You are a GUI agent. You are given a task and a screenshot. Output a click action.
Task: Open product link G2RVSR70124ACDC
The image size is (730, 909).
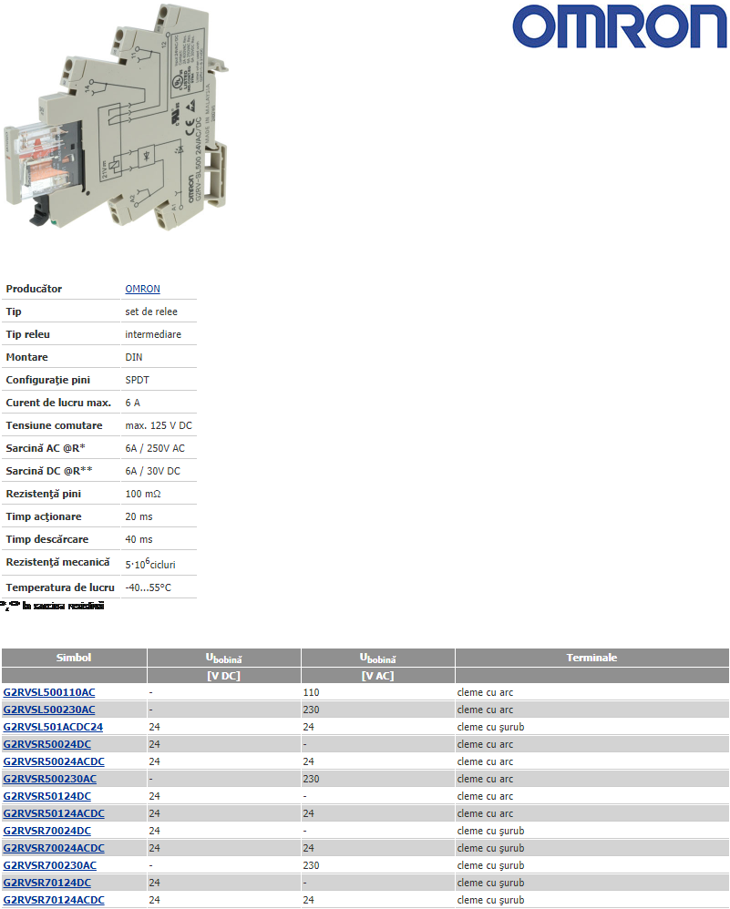click(54, 900)
